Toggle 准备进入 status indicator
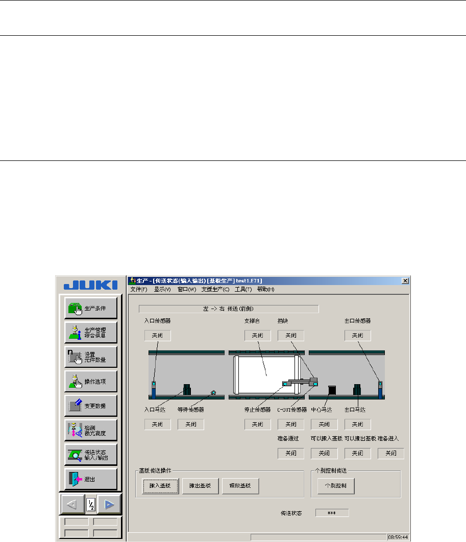 tap(390, 453)
